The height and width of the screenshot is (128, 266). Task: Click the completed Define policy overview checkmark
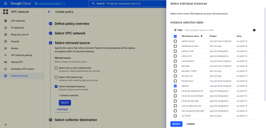pyautogui.click(x=51, y=24)
